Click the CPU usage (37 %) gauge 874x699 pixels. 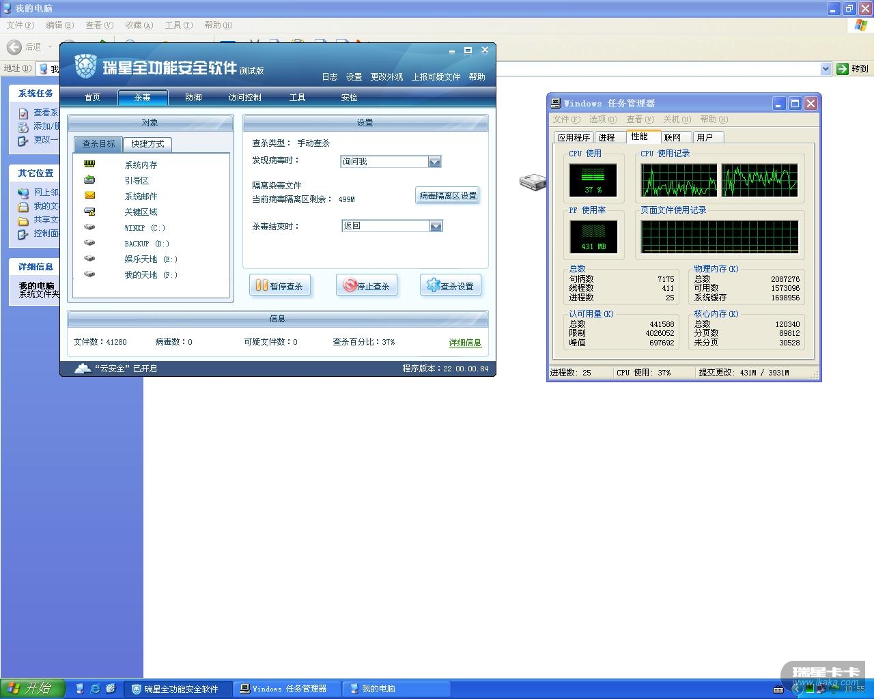click(593, 180)
